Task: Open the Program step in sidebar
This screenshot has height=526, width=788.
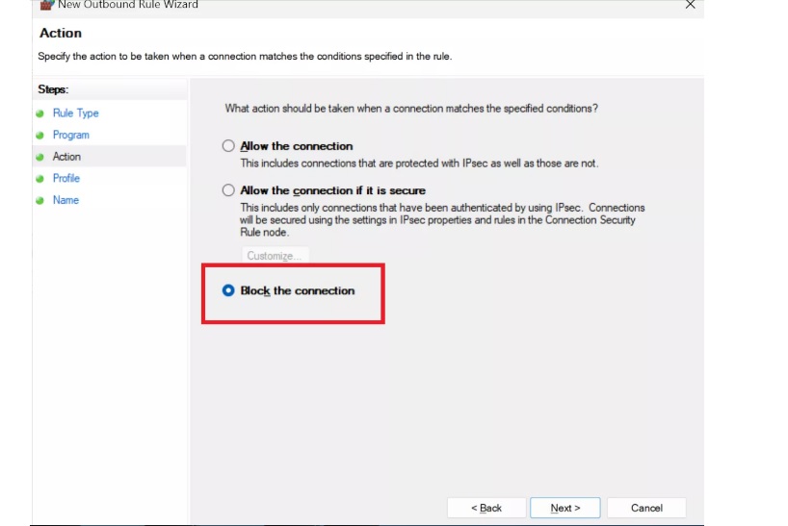Action: click(x=71, y=135)
